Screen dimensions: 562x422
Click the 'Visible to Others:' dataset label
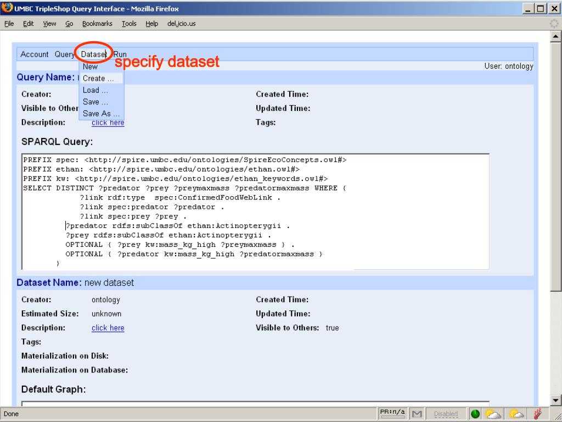pyautogui.click(x=287, y=328)
